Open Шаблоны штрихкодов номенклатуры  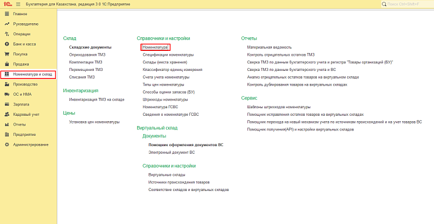coord(278,107)
